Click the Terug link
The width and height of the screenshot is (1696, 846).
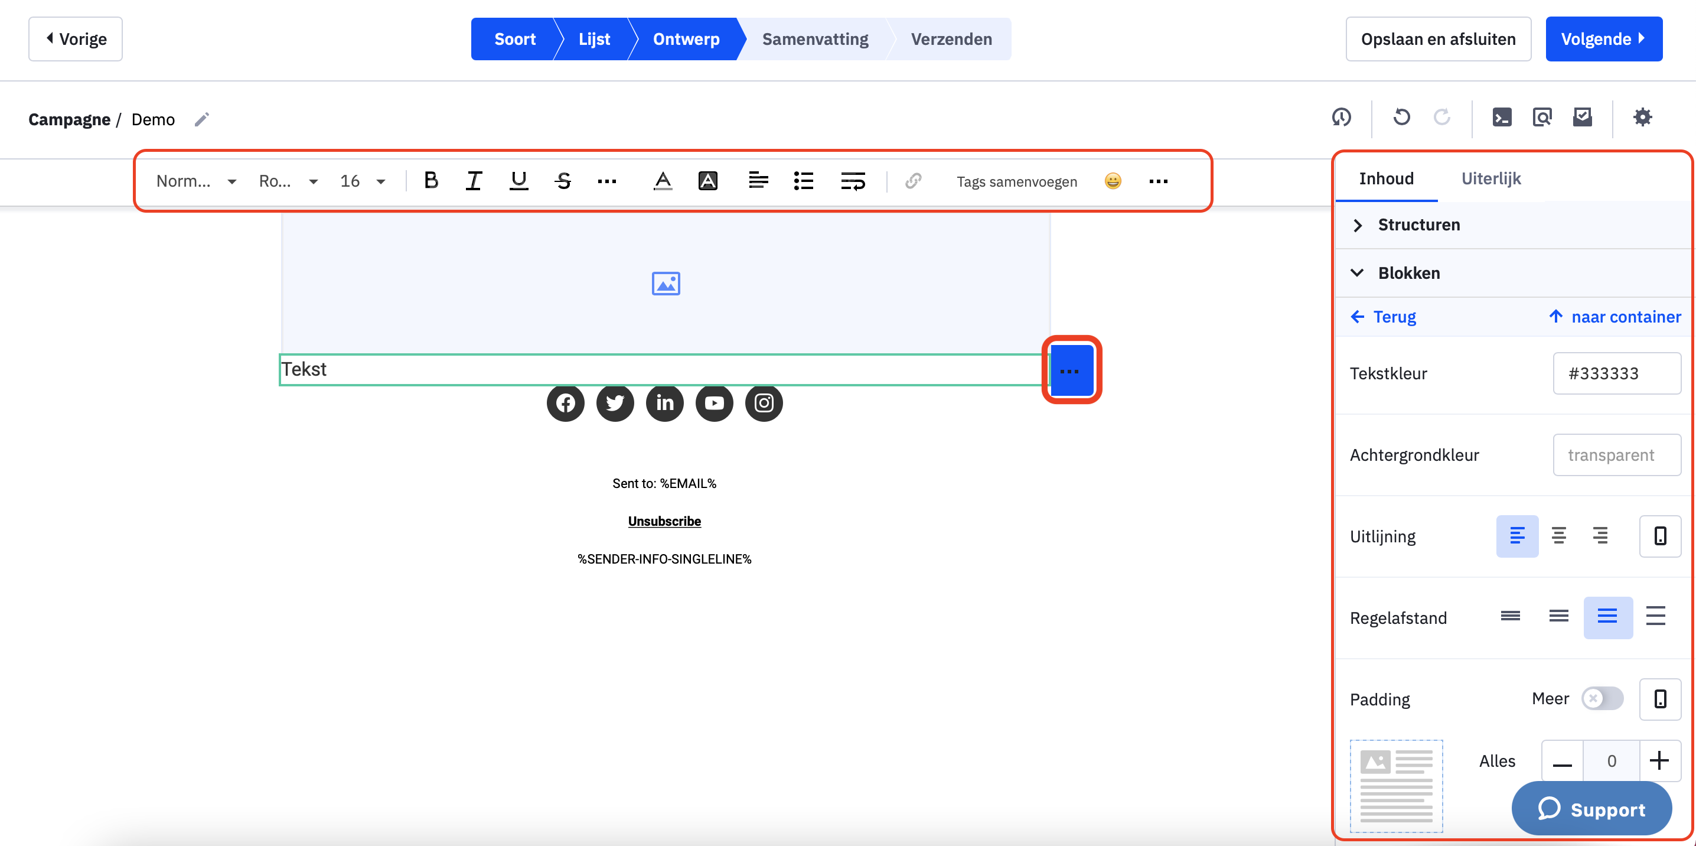[x=1382, y=317]
